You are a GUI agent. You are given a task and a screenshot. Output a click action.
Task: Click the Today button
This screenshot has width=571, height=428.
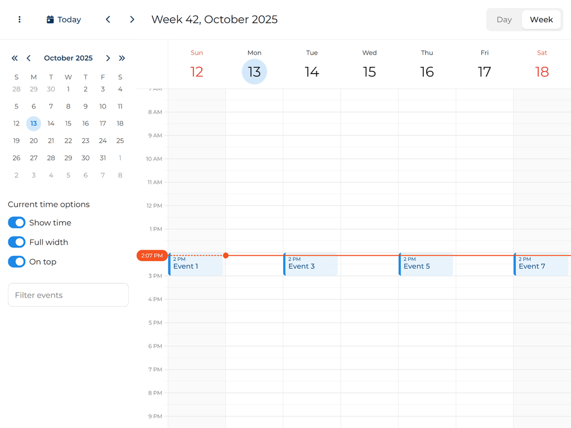click(64, 20)
